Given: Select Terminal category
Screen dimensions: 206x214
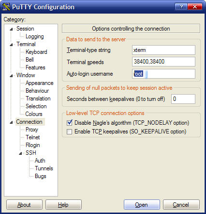Looking at the screenshot, I should [x=26, y=44].
